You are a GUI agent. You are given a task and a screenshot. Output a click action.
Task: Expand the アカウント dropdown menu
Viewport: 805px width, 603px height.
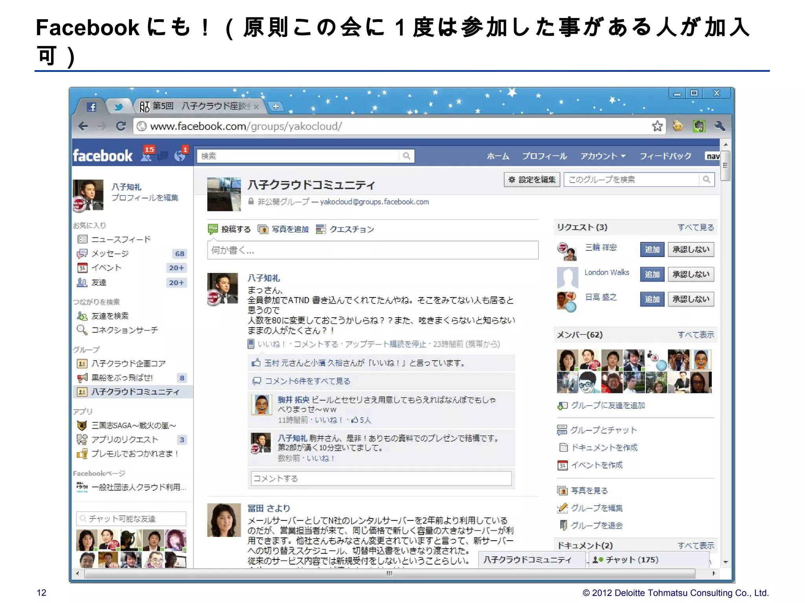click(x=603, y=156)
